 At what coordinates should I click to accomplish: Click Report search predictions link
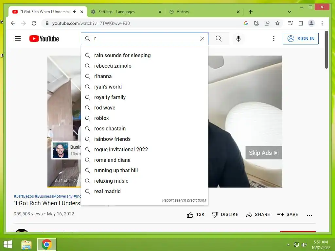point(184,200)
